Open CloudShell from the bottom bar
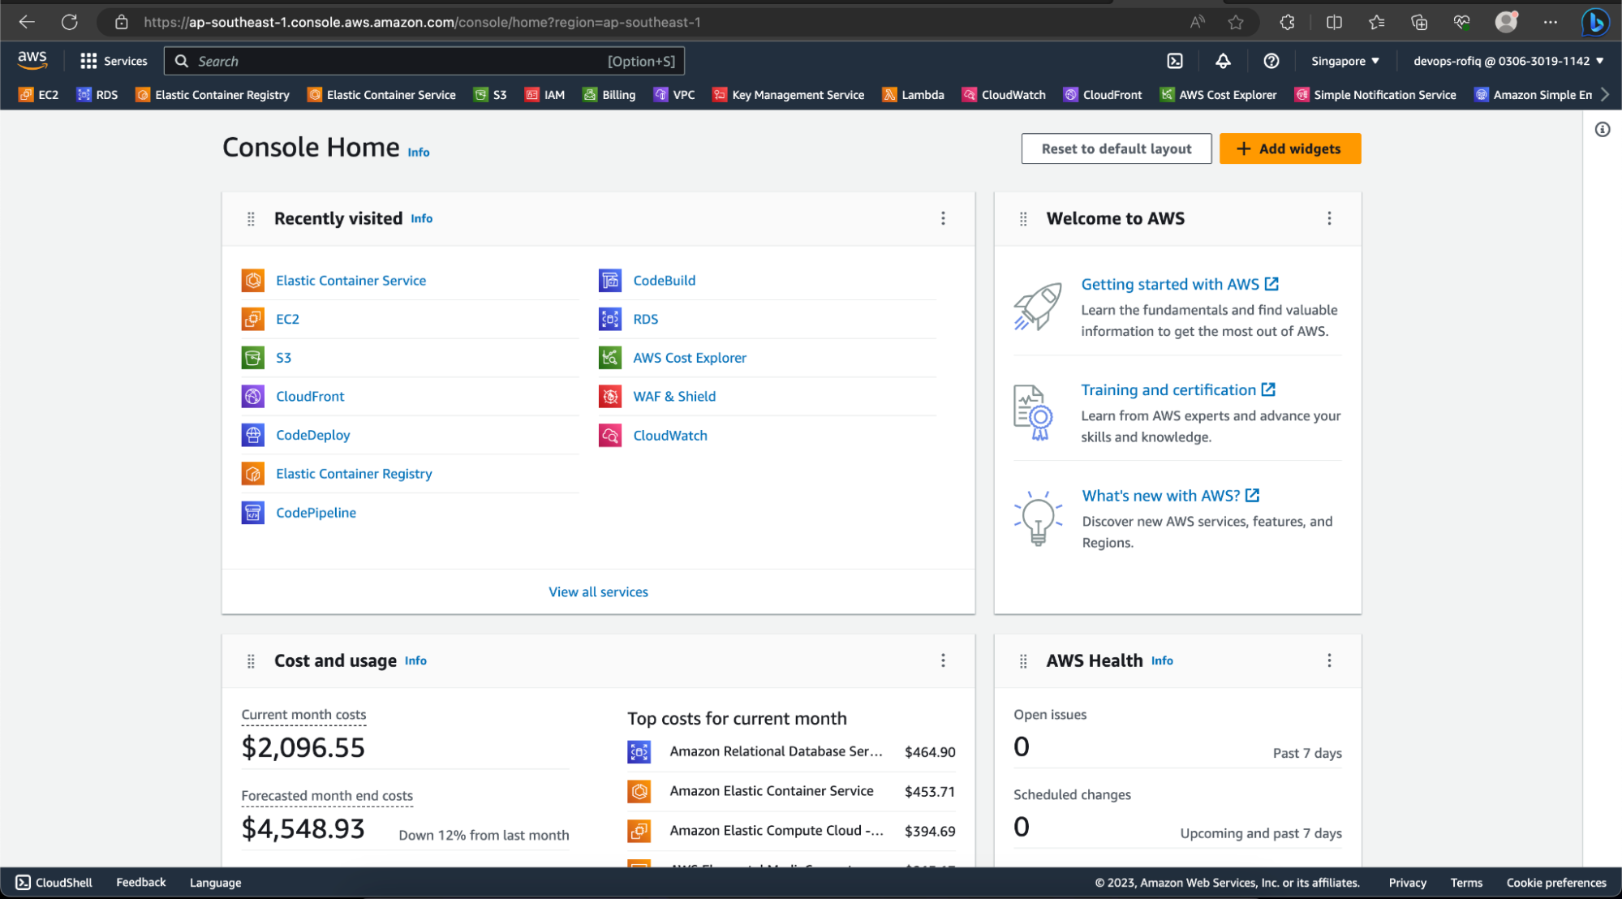The height and width of the screenshot is (899, 1622). click(x=54, y=883)
